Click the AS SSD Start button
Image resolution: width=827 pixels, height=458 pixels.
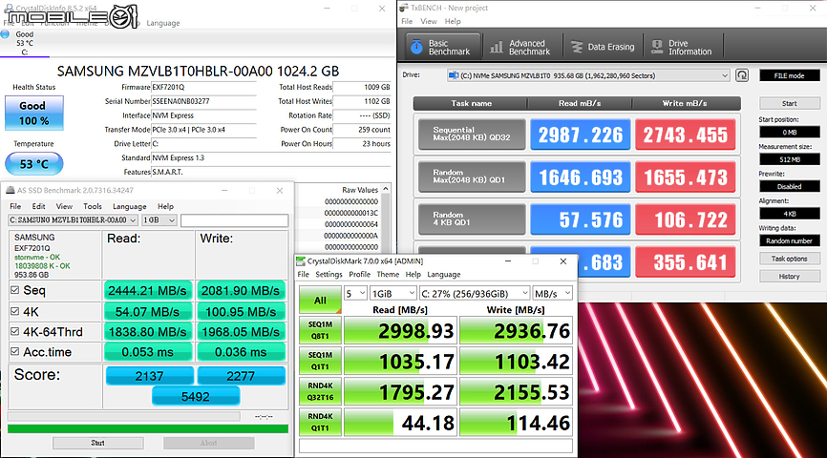98,443
